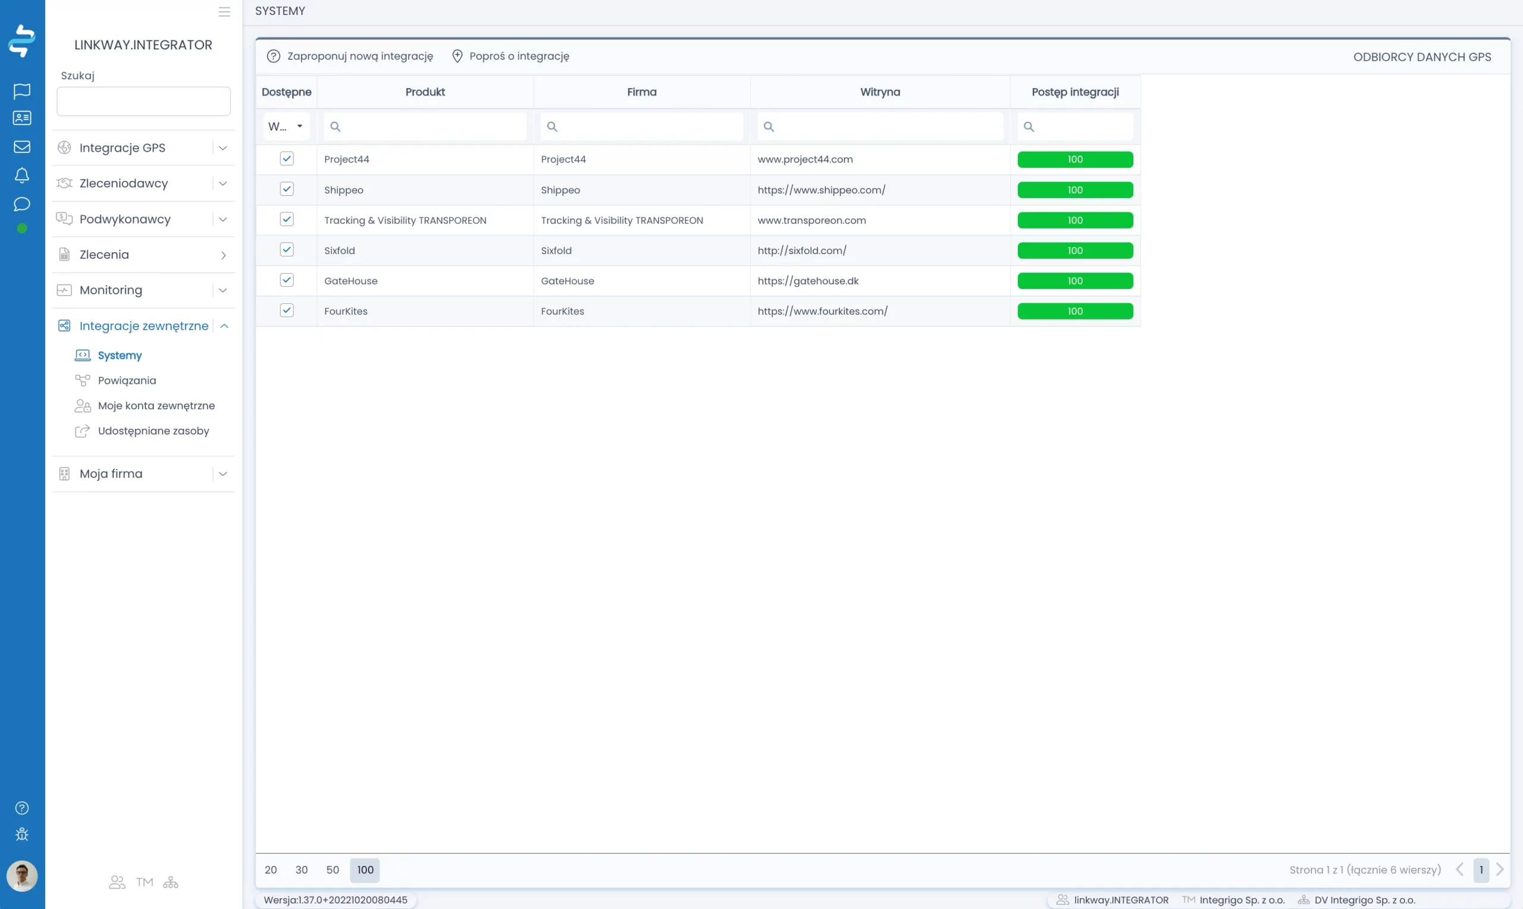The width and height of the screenshot is (1523, 909).
Task: Collapse the Integracje zewnętrzne section
Action: click(224, 325)
